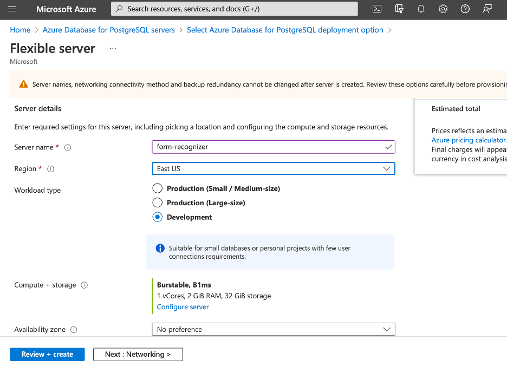Open portal settings gear

pos(443,9)
